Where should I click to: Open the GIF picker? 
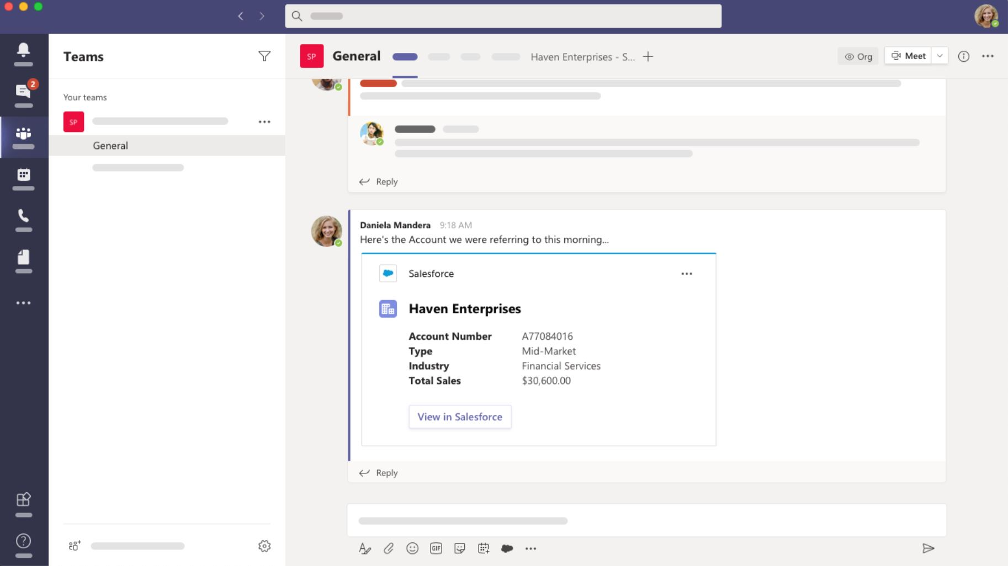pos(436,548)
